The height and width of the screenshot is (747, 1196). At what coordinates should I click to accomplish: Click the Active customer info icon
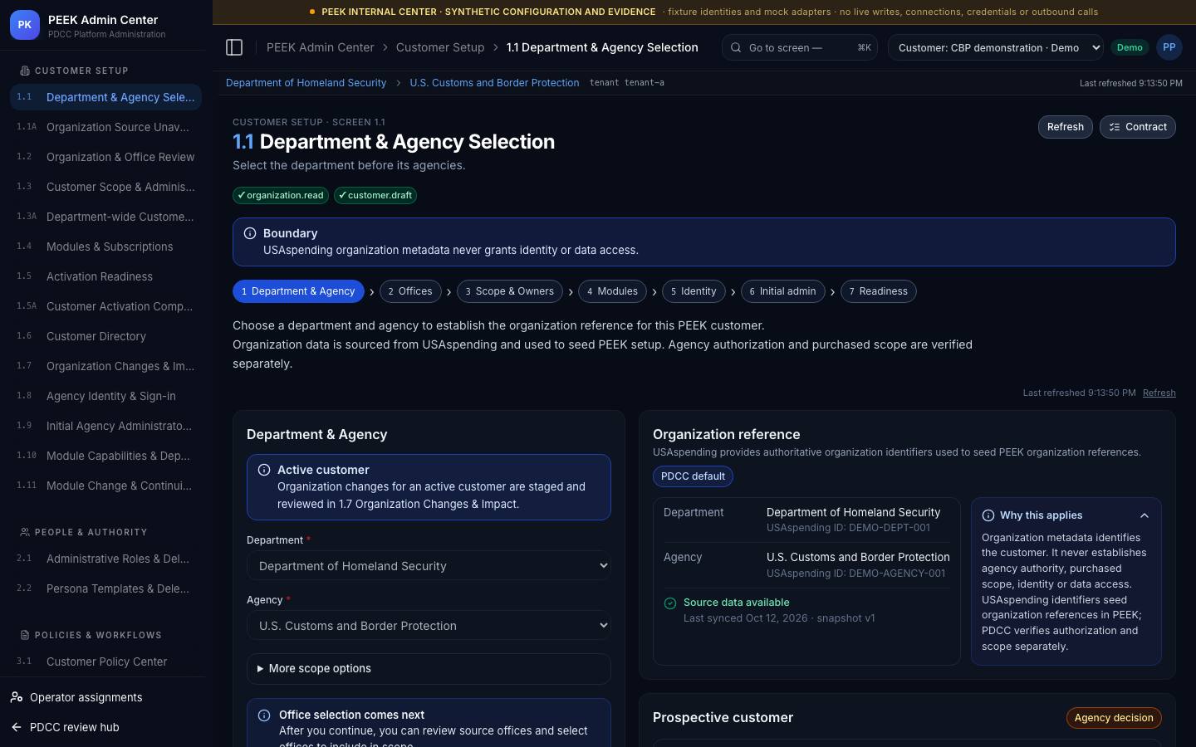[264, 470]
